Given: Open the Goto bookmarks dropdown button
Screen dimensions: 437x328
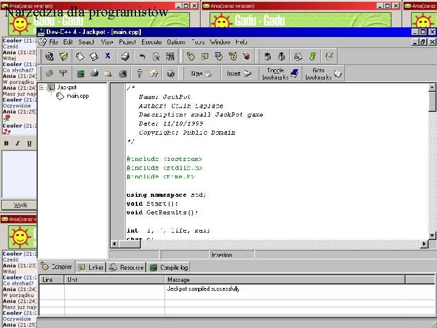Looking at the screenshot, I should (x=324, y=73).
